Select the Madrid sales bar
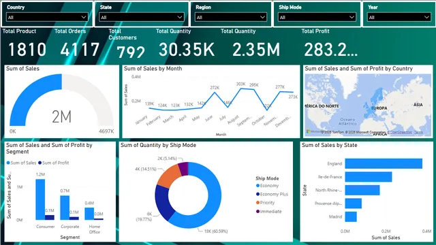This screenshot has height=245, width=436. [x=351, y=216]
